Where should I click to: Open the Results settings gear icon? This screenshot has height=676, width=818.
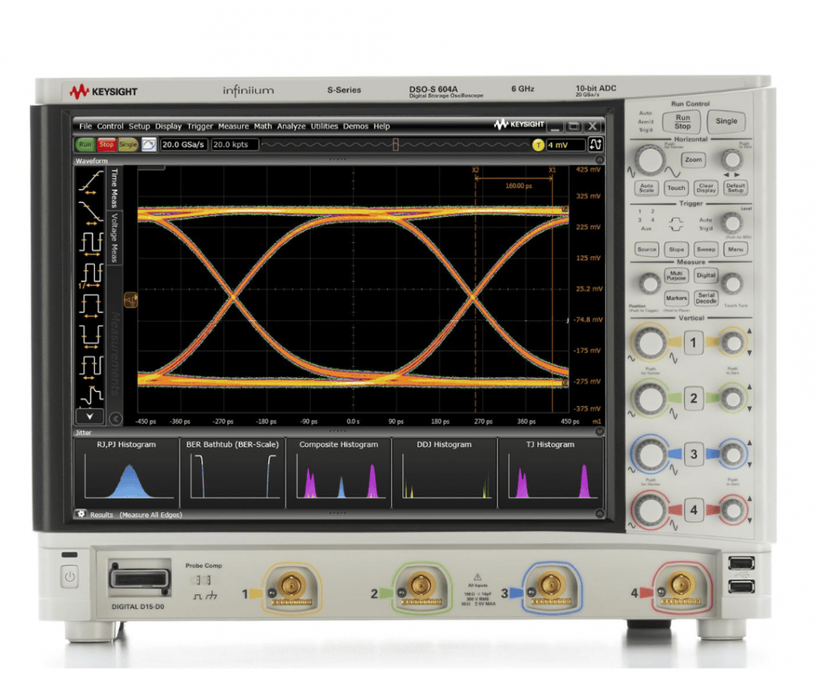point(81,514)
